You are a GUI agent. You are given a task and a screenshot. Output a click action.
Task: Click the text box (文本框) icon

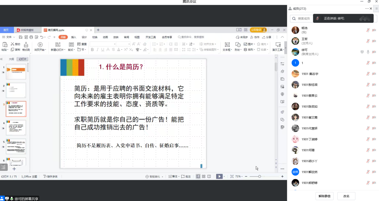(x=227, y=45)
